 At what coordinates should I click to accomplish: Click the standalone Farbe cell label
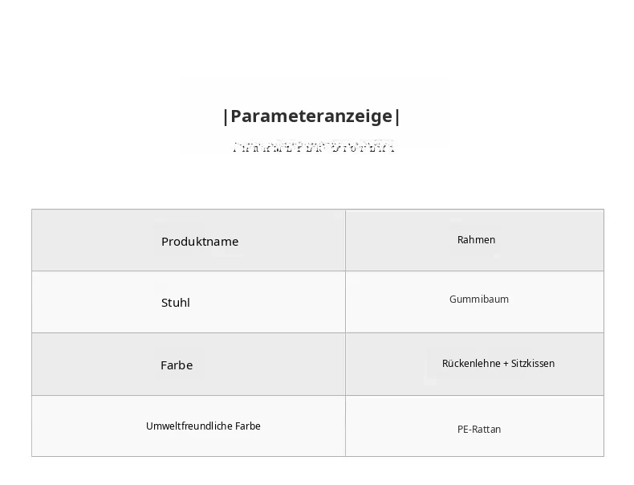[x=177, y=365]
